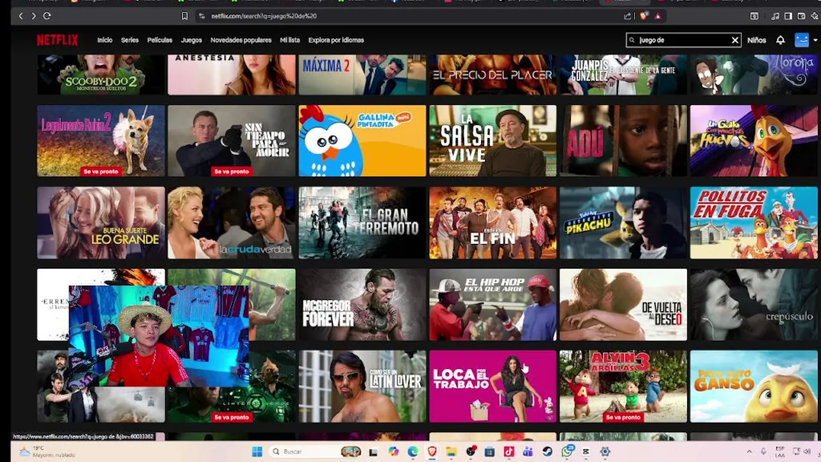Open Sin Tiempo Para Morir thumbnail

232,141
